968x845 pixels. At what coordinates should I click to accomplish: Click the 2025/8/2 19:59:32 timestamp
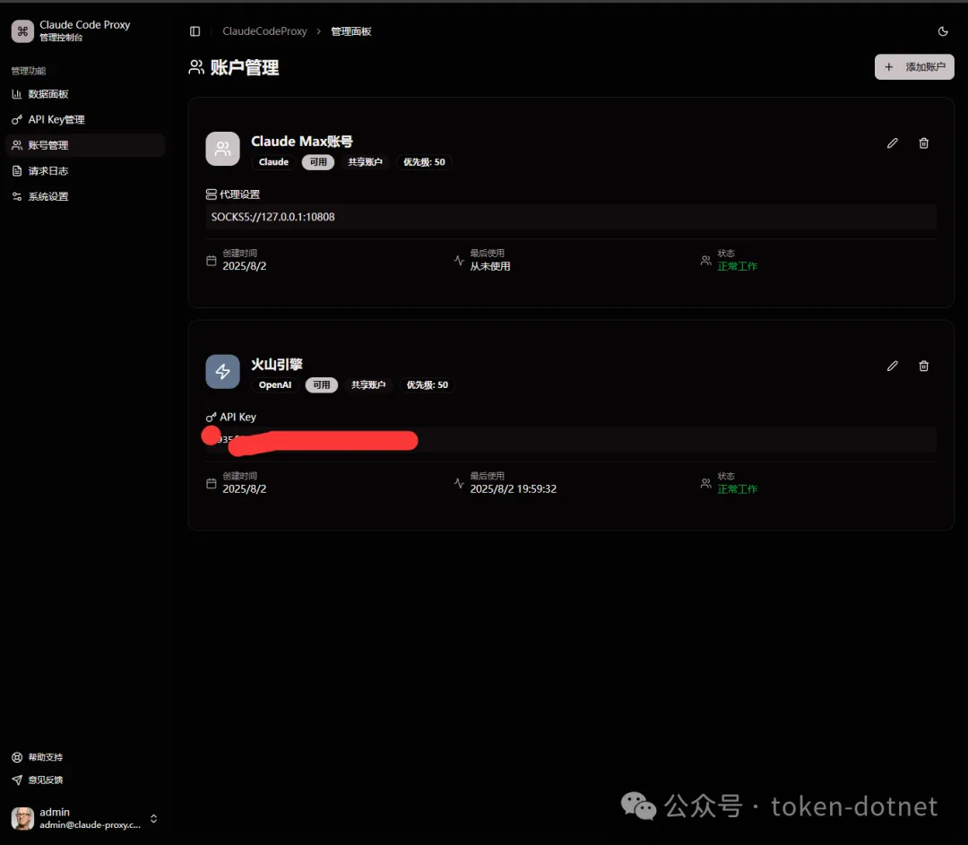pos(513,489)
